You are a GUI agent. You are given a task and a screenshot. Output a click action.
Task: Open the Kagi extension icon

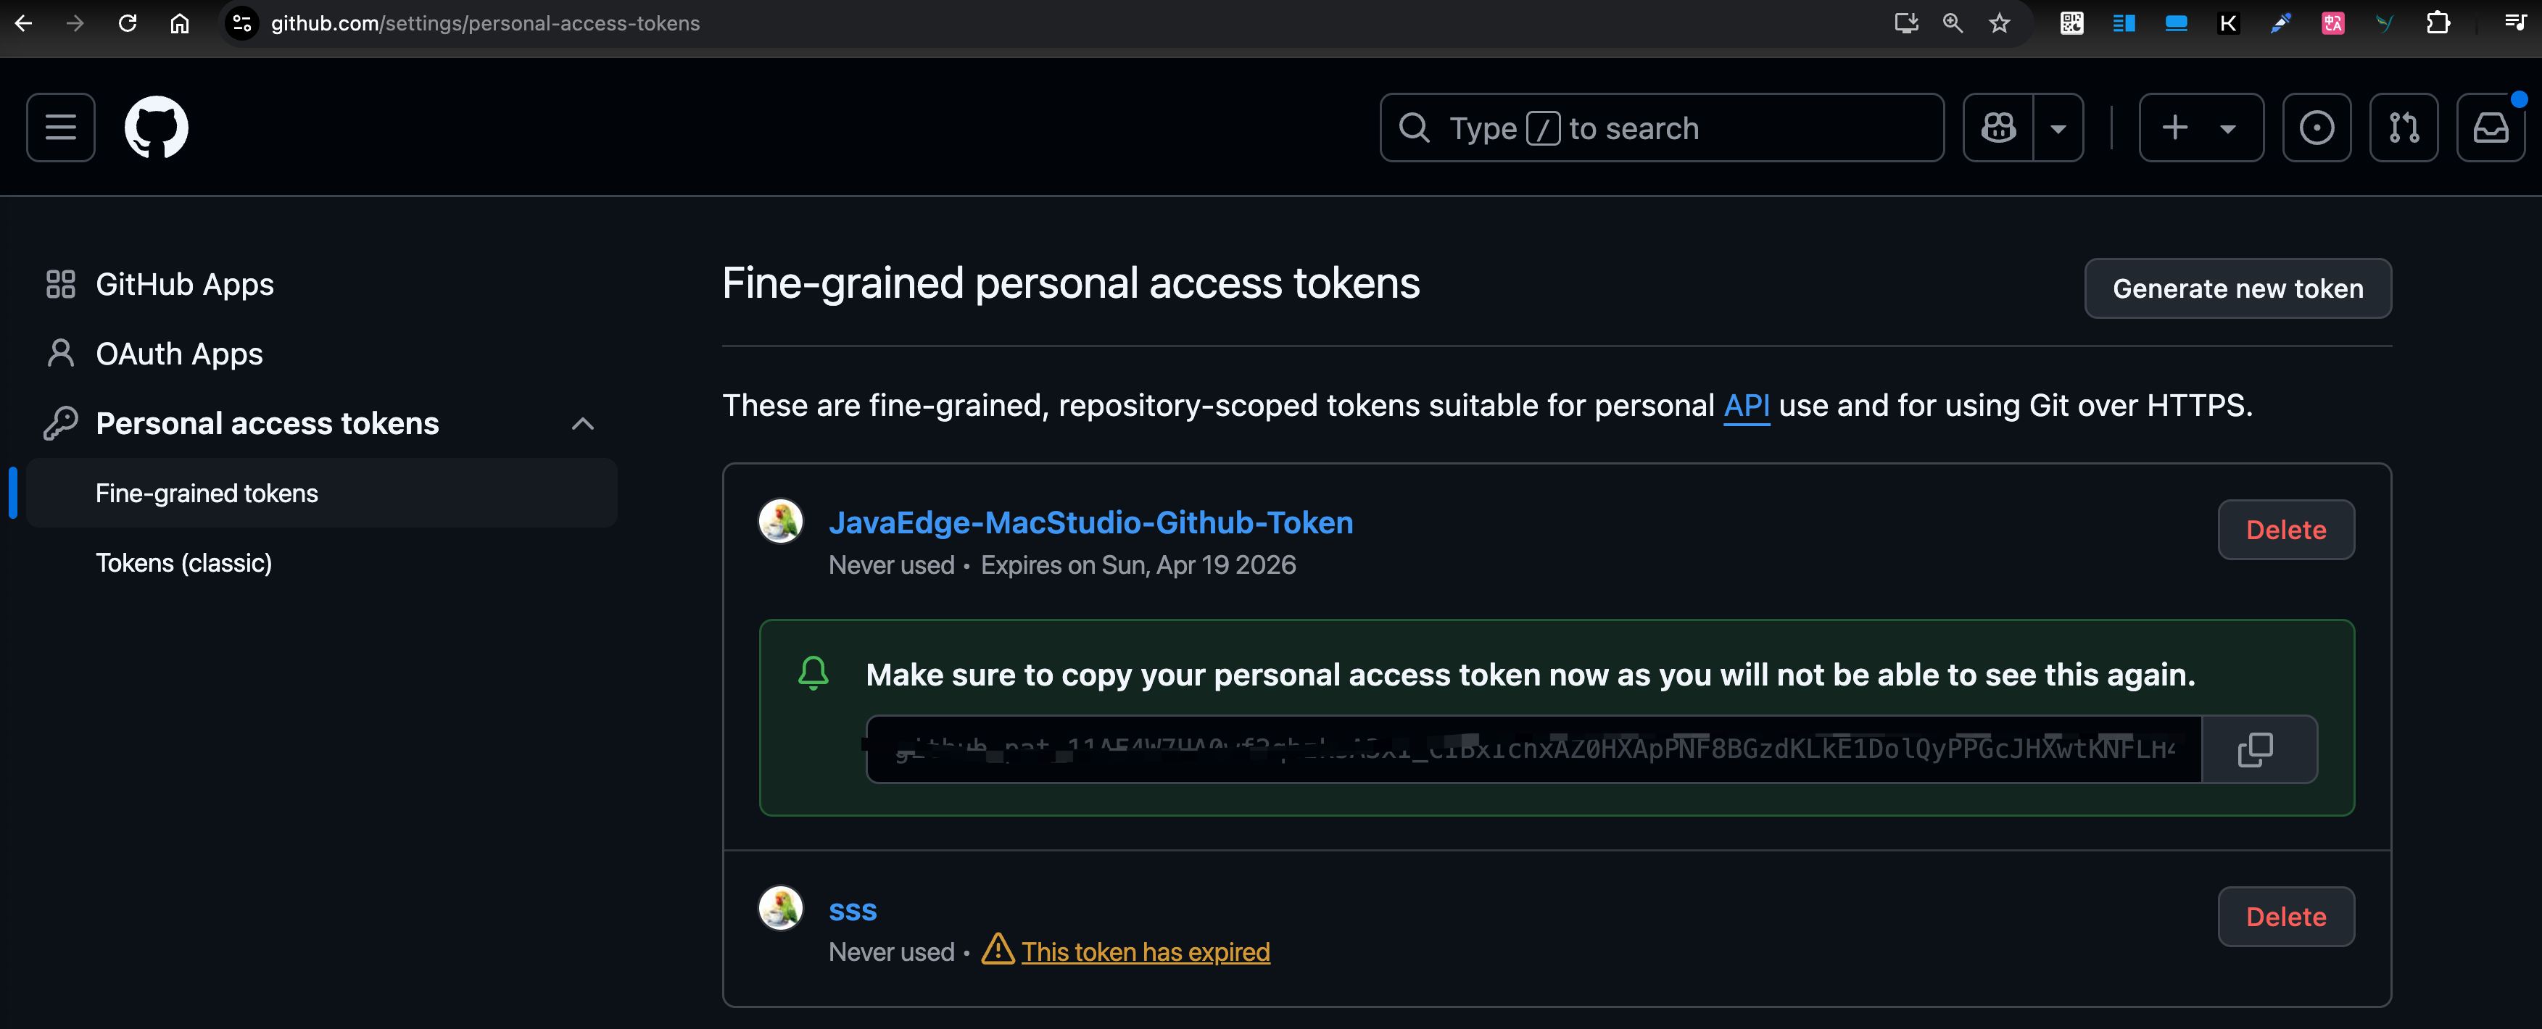click(x=2227, y=22)
